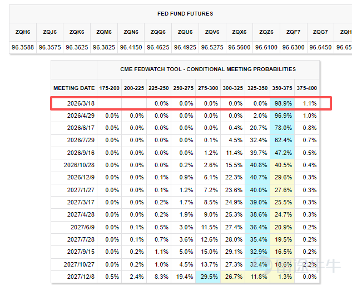Select the ZQG7 contract header
This screenshot has width=352, height=286.
pyautogui.click(x=320, y=32)
